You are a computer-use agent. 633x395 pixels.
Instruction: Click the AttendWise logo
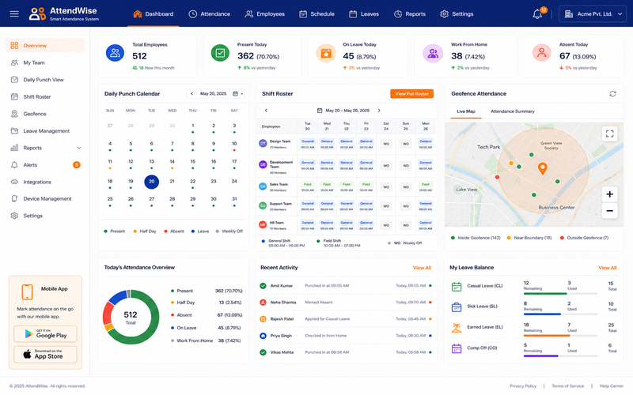pyautogui.click(x=64, y=13)
